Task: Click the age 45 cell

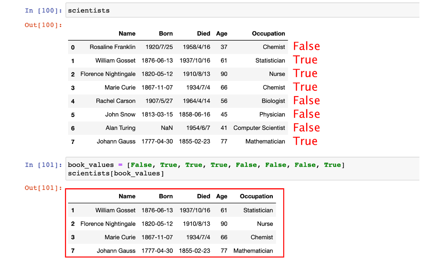Action: [224, 114]
